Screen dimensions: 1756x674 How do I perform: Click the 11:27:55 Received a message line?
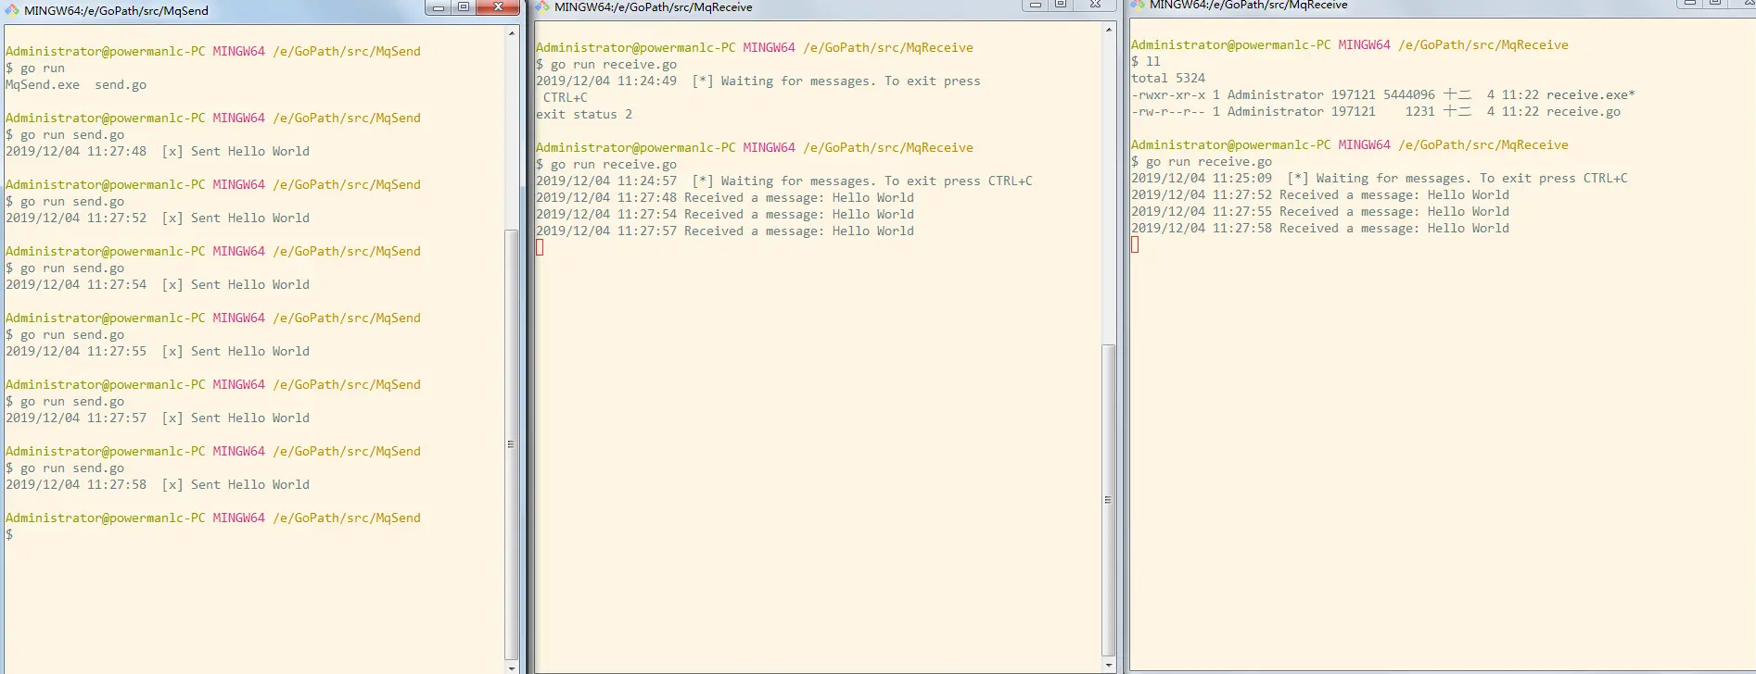(x=1320, y=212)
